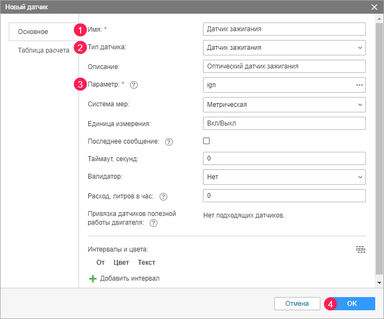384x319 pixels.
Task: Click the help icon for Привязка датчиков
Action: coord(154,223)
